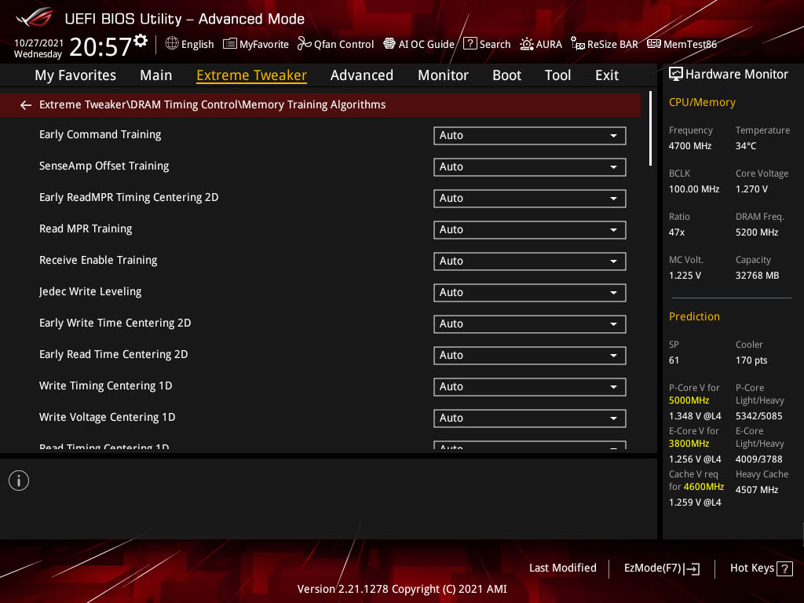Switch to Advanced tab
The image size is (804, 603).
tap(362, 75)
